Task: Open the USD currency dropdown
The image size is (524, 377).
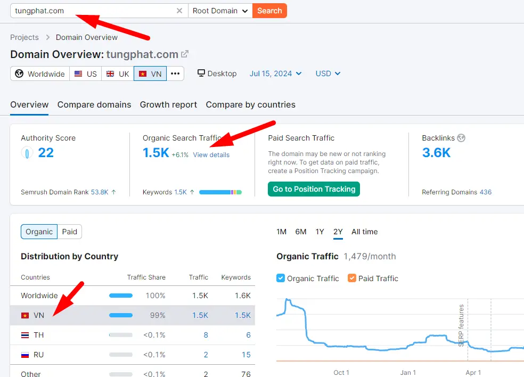Action: point(328,73)
